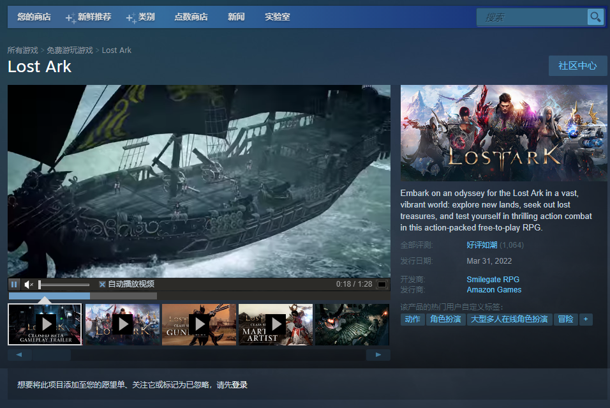
Task: Adjust the video volume slider
Action: click(64, 285)
